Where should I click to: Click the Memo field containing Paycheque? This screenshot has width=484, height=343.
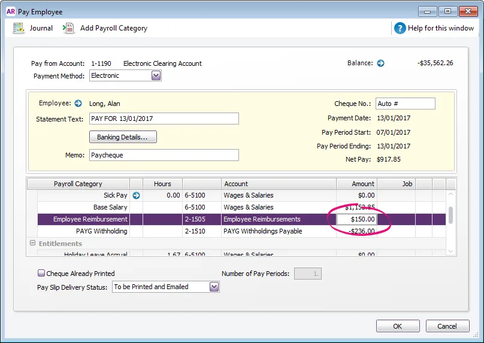[164, 155]
